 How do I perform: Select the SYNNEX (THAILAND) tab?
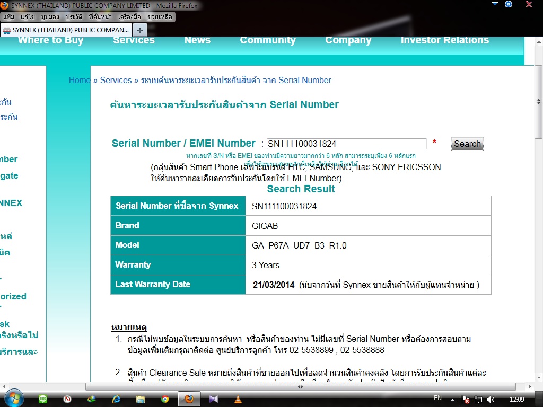(x=66, y=30)
